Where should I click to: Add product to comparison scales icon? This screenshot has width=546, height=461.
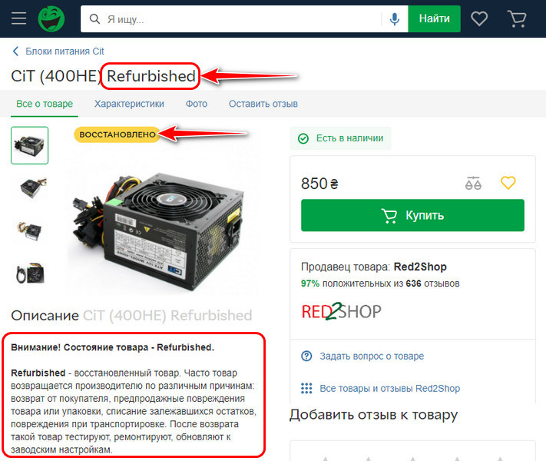pos(473,183)
